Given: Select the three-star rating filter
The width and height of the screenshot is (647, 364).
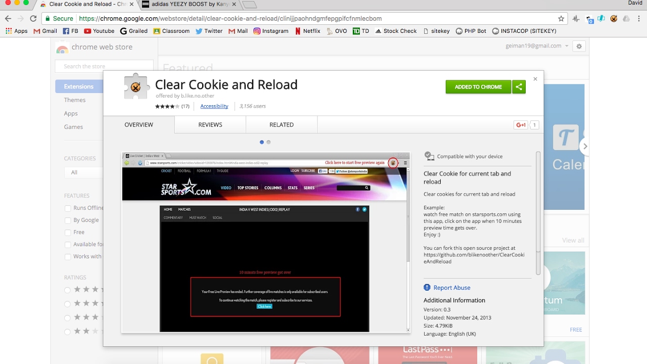Looking at the screenshot, I should tap(67, 317).
